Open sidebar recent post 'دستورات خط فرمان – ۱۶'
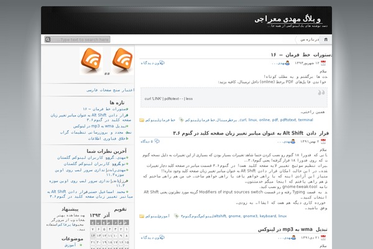 click(x=104, y=109)
